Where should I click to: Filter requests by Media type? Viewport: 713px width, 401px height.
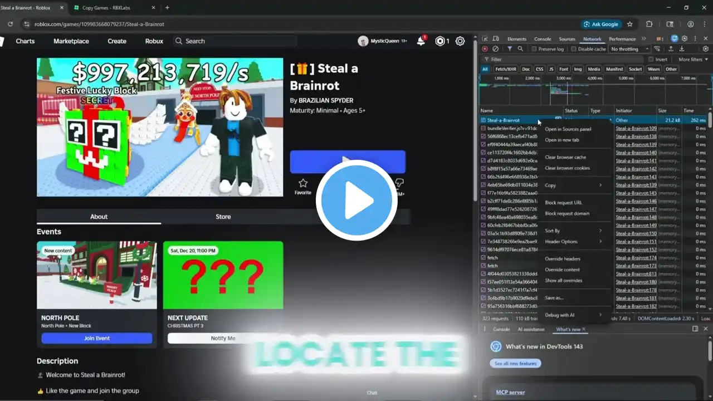pyautogui.click(x=594, y=69)
